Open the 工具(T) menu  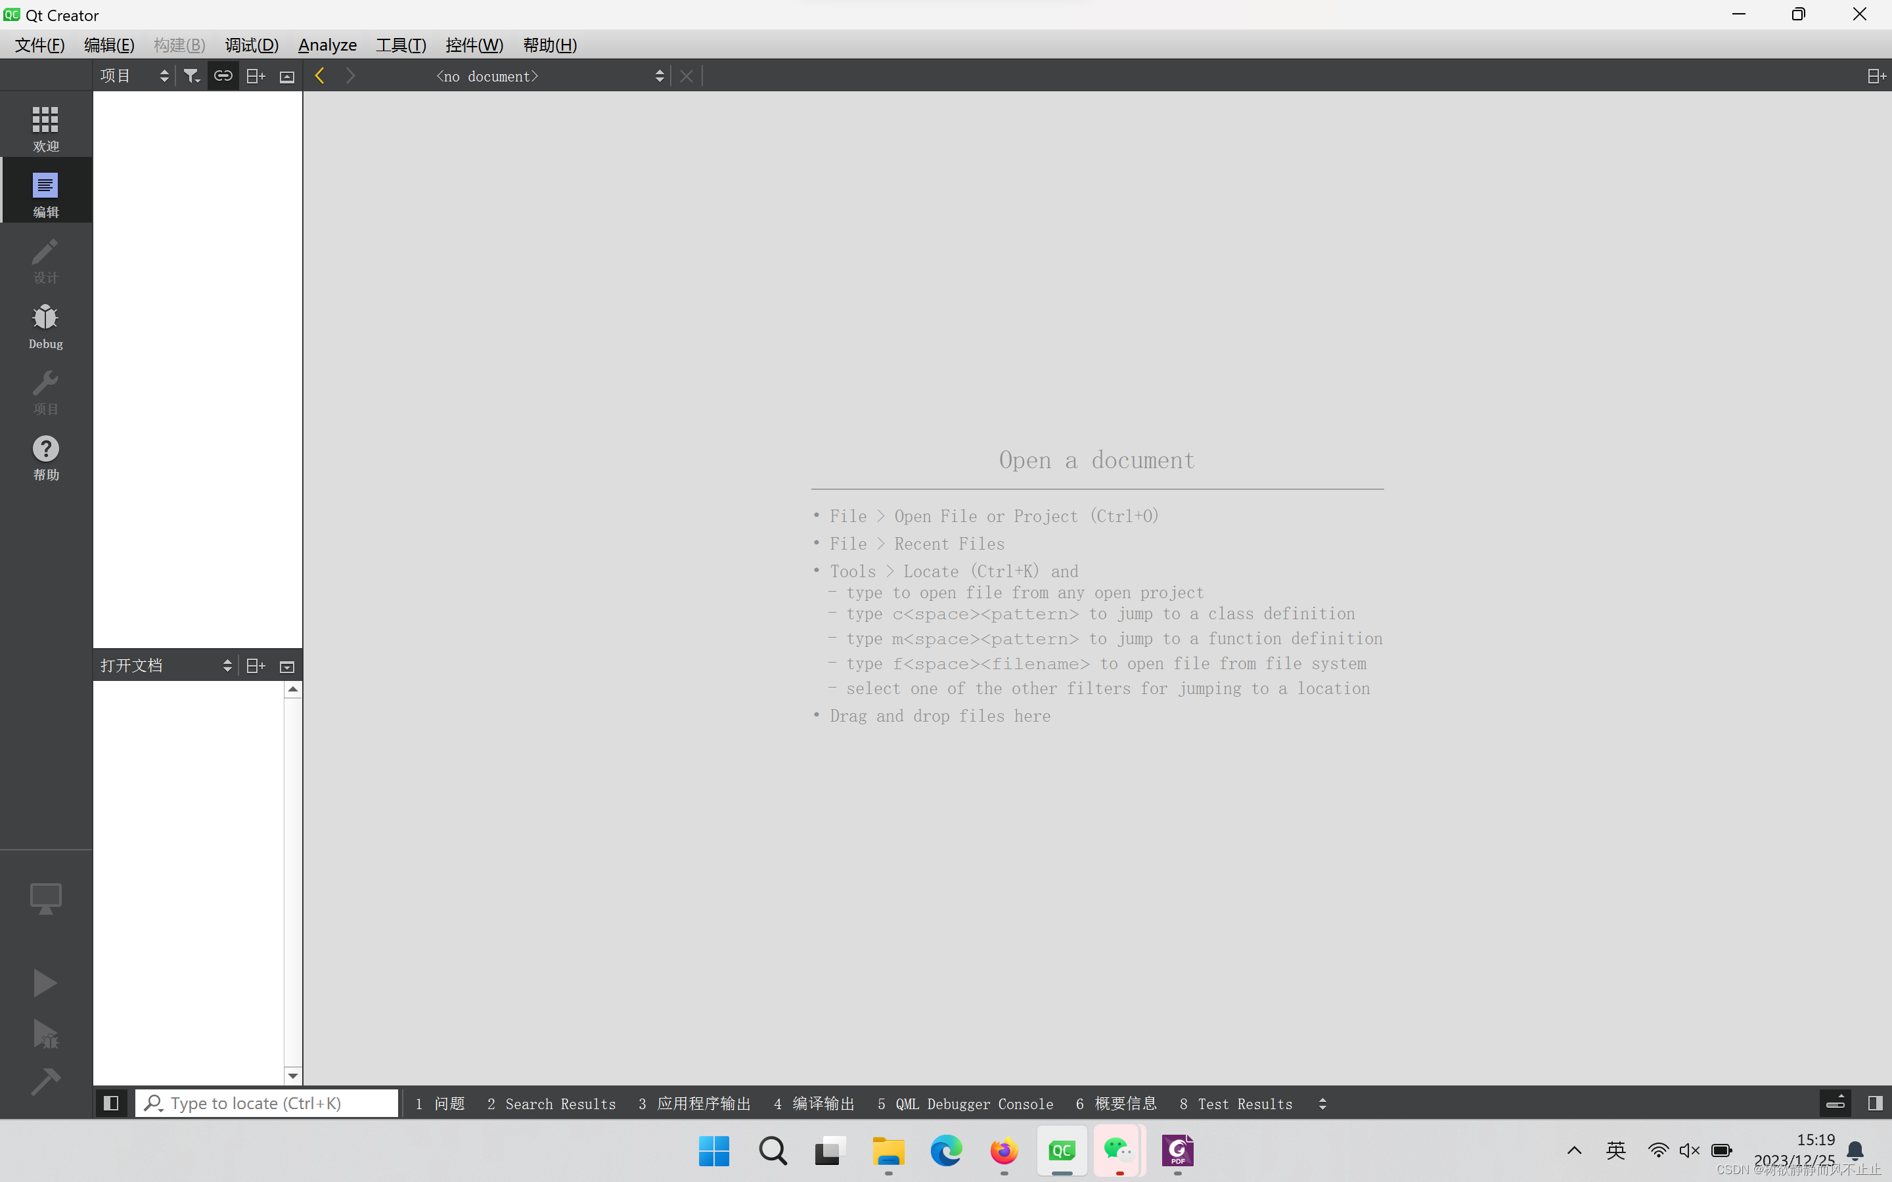pos(400,45)
